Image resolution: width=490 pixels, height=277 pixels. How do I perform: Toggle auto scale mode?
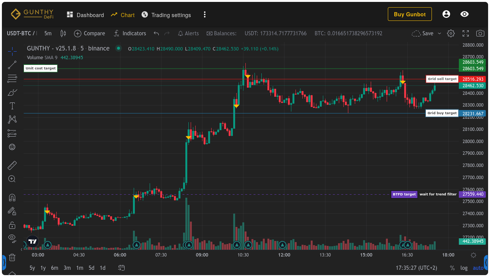click(x=478, y=268)
